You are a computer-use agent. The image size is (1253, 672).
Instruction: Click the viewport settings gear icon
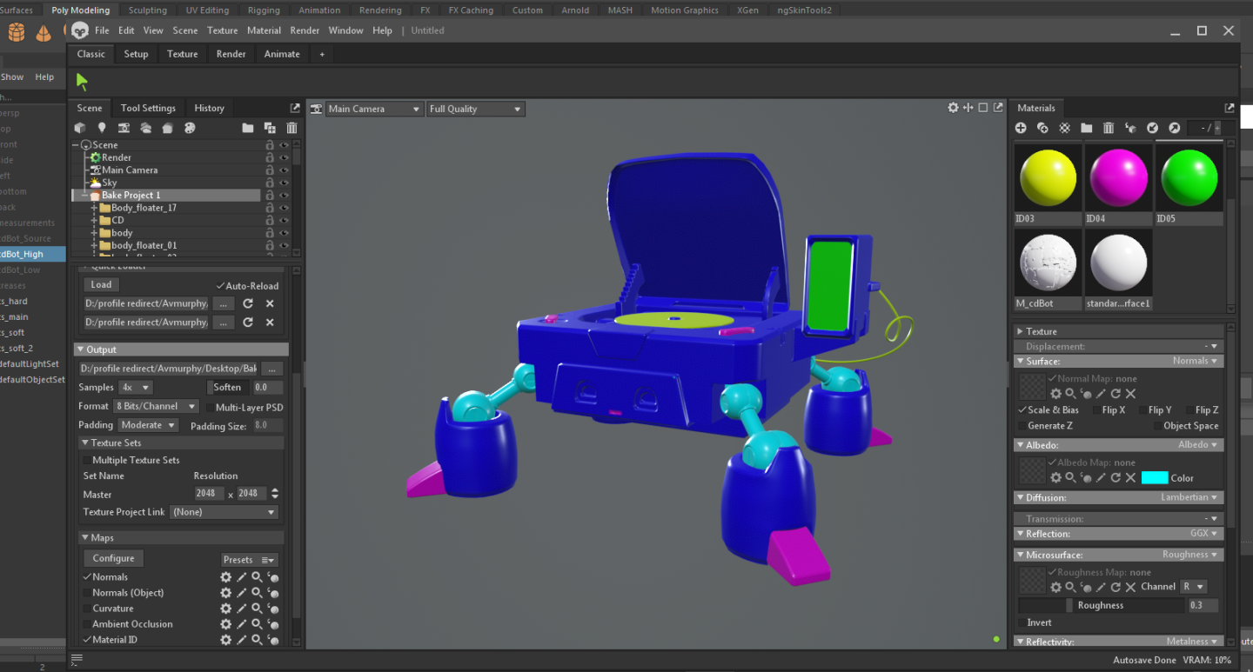point(953,108)
